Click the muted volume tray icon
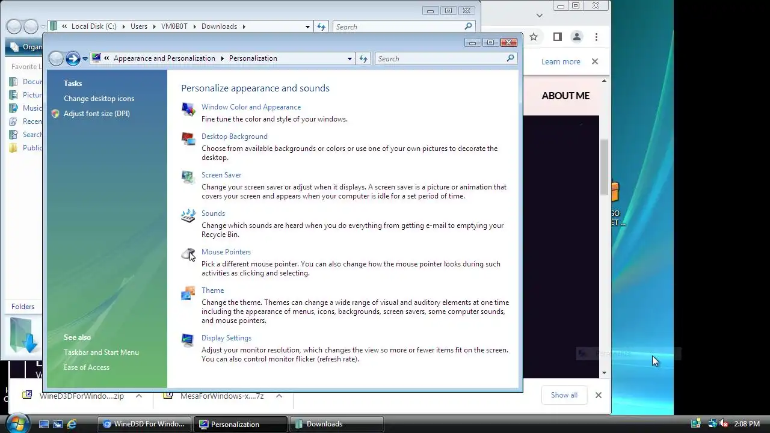This screenshot has height=433, width=770. [x=724, y=424]
